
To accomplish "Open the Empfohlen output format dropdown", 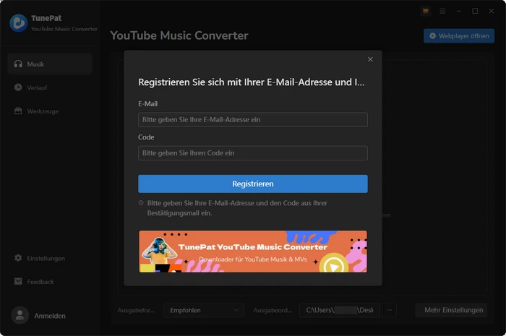I will coord(204,310).
